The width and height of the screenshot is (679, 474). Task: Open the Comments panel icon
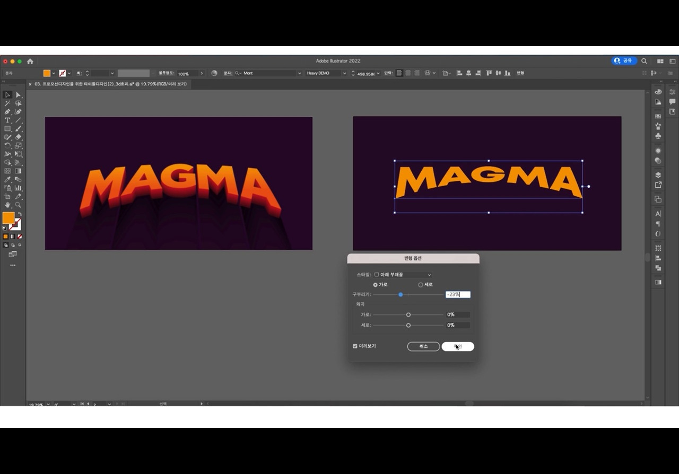point(672,102)
